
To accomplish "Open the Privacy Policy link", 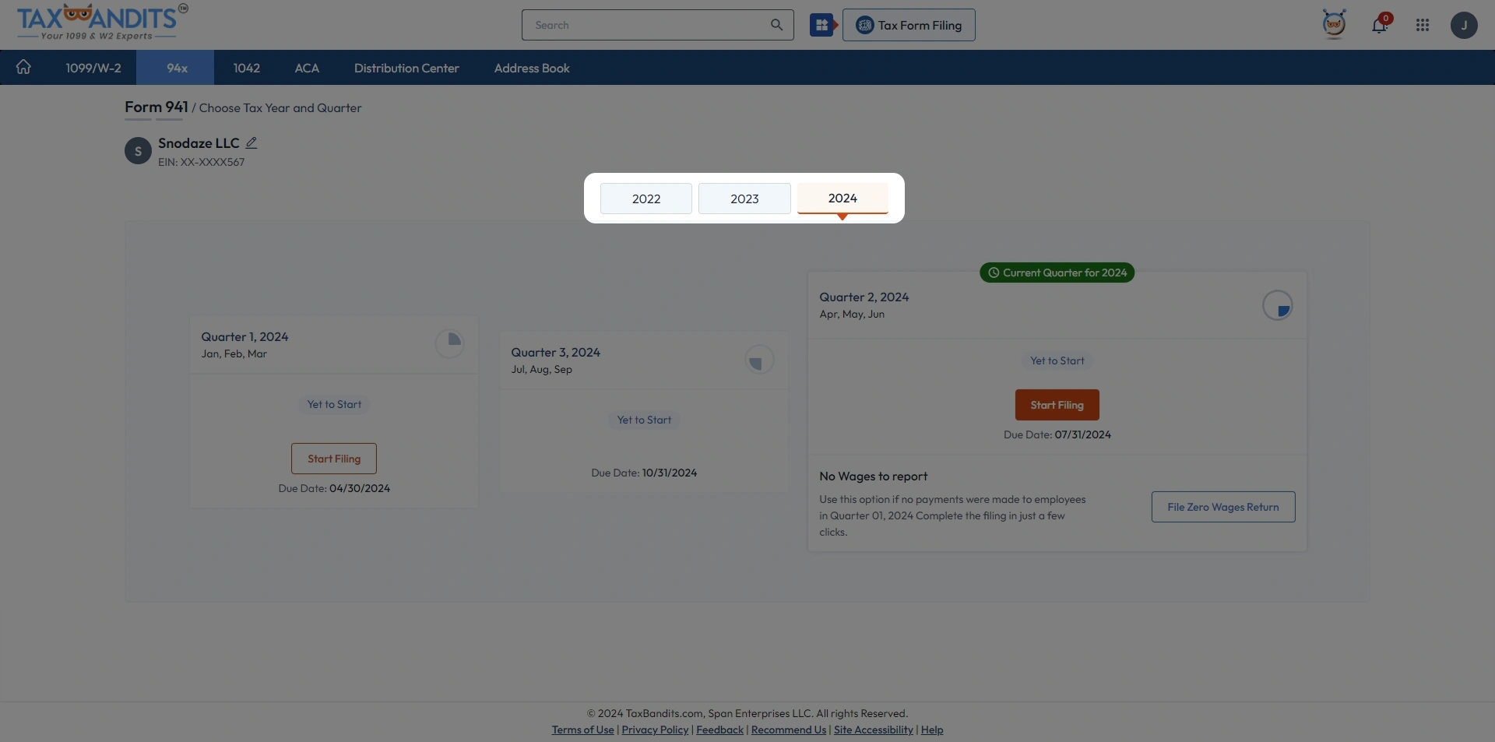I will [653, 730].
